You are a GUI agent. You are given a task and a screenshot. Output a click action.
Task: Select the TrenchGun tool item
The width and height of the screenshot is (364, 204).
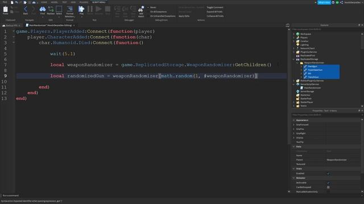(x=313, y=77)
